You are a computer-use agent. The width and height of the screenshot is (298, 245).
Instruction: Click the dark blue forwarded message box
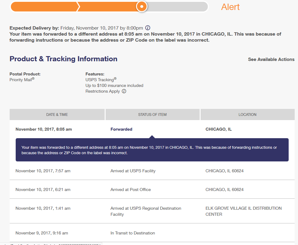pyautogui.click(x=152, y=150)
